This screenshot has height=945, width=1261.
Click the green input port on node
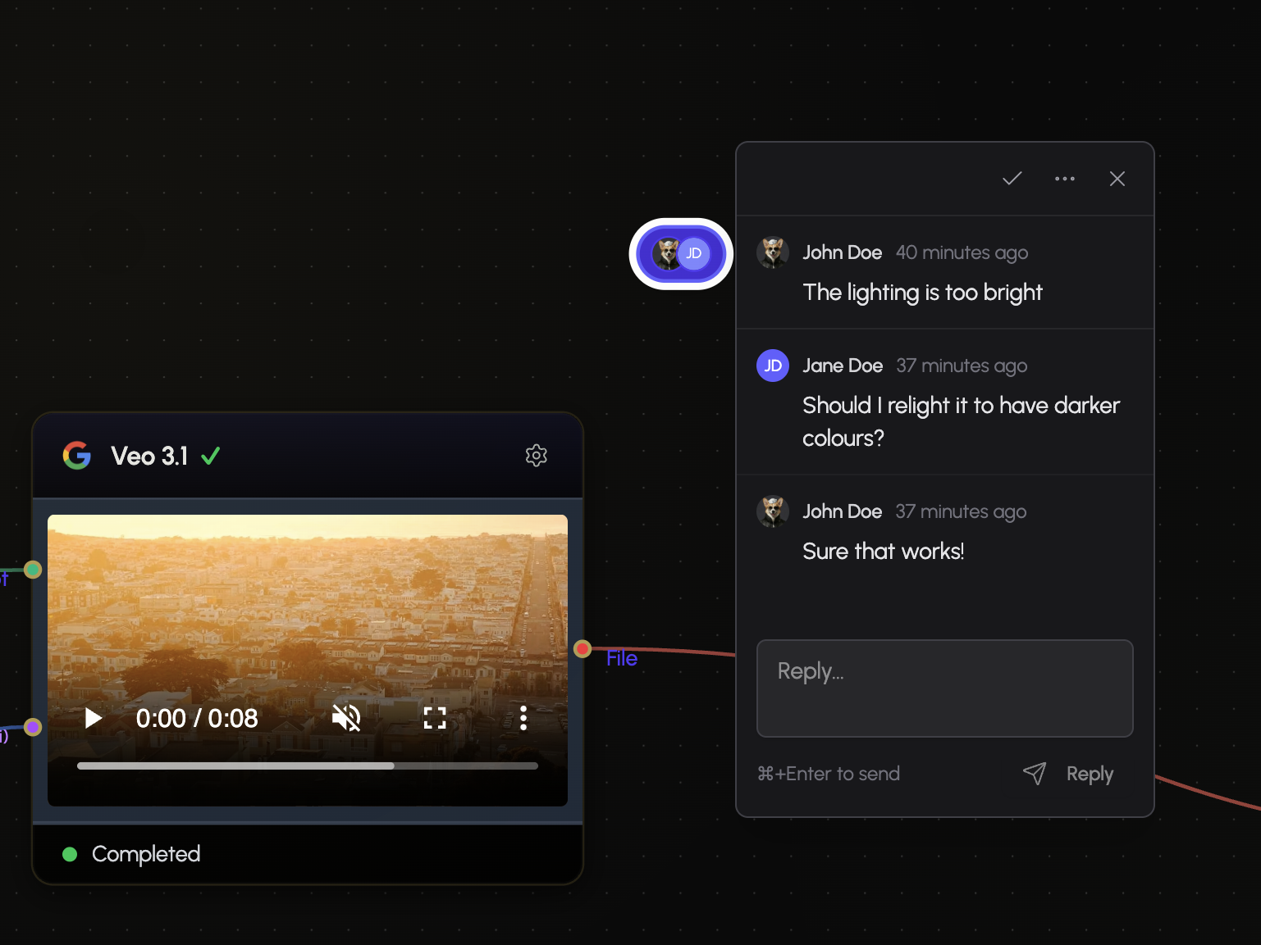coord(33,570)
